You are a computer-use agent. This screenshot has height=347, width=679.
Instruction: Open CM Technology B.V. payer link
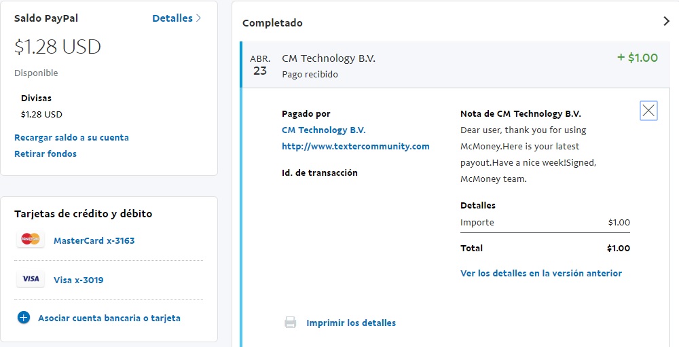323,130
